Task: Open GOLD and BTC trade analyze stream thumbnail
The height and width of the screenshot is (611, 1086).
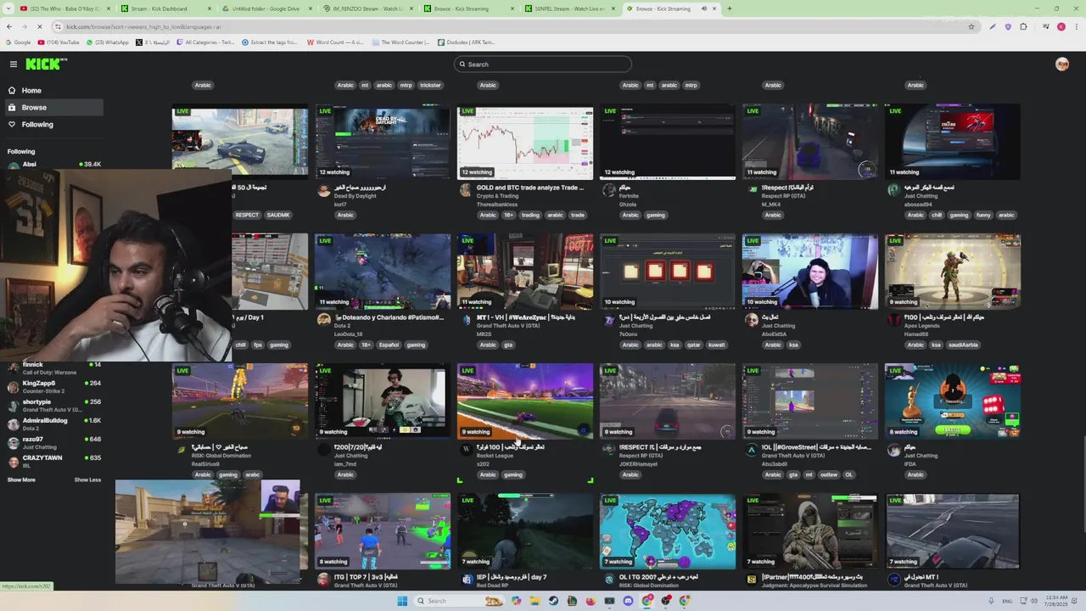Action: (525, 142)
